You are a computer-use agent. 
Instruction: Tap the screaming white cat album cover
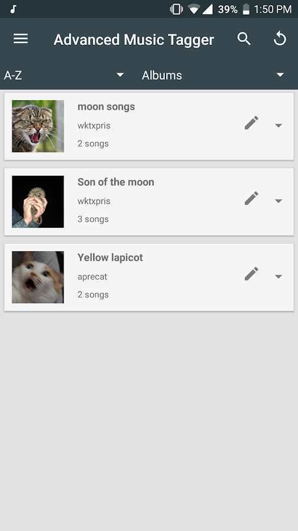[38, 277]
